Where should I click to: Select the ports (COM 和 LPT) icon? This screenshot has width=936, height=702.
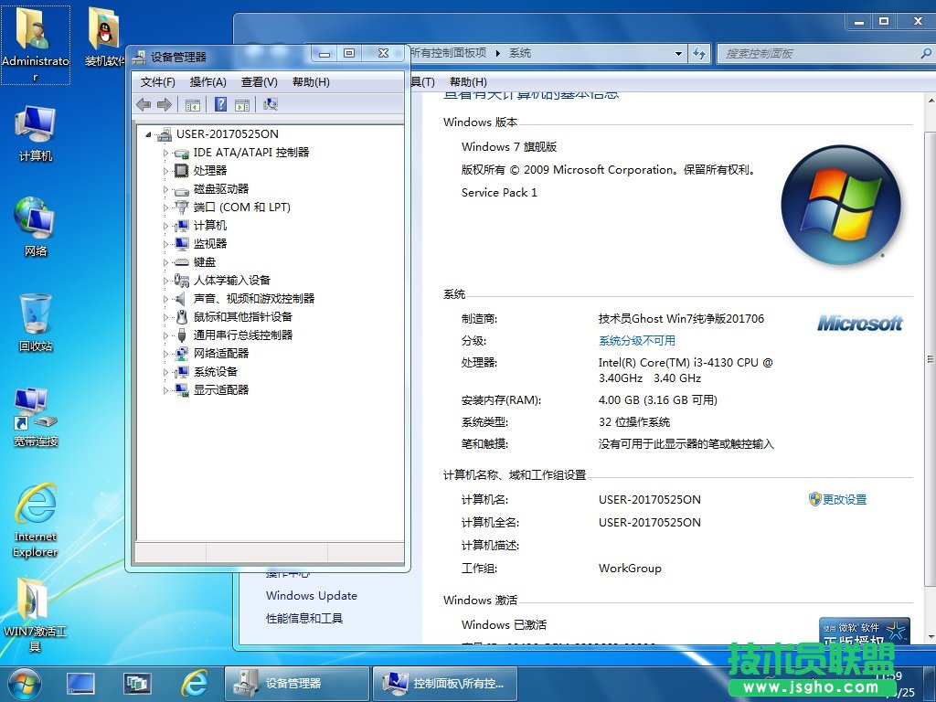click(182, 207)
